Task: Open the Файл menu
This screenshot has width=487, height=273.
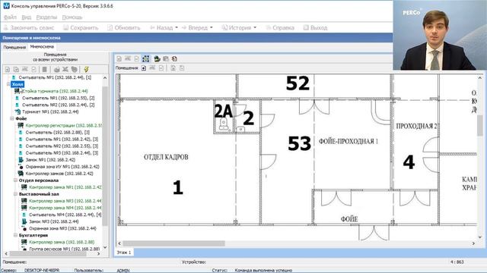Action: pos(10,17)
